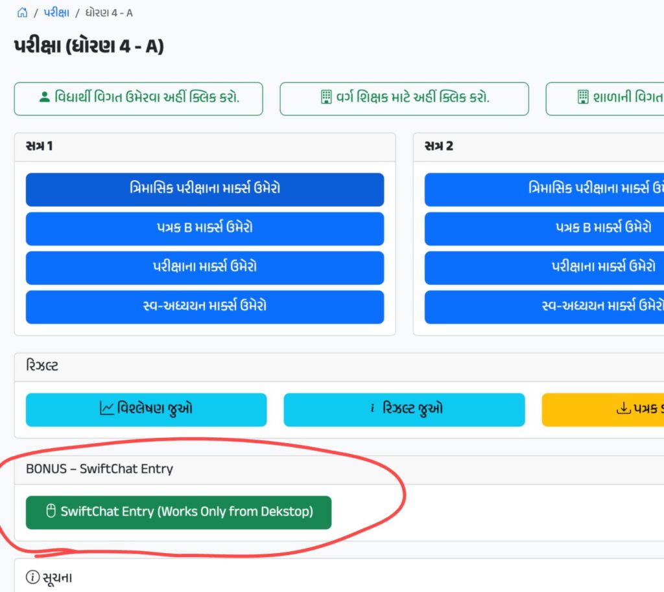
Task: Click સત્ર 2 પરીક્ષાના માર્ક્સ ઉમેરો button
Action: click(x=543, y=268)
